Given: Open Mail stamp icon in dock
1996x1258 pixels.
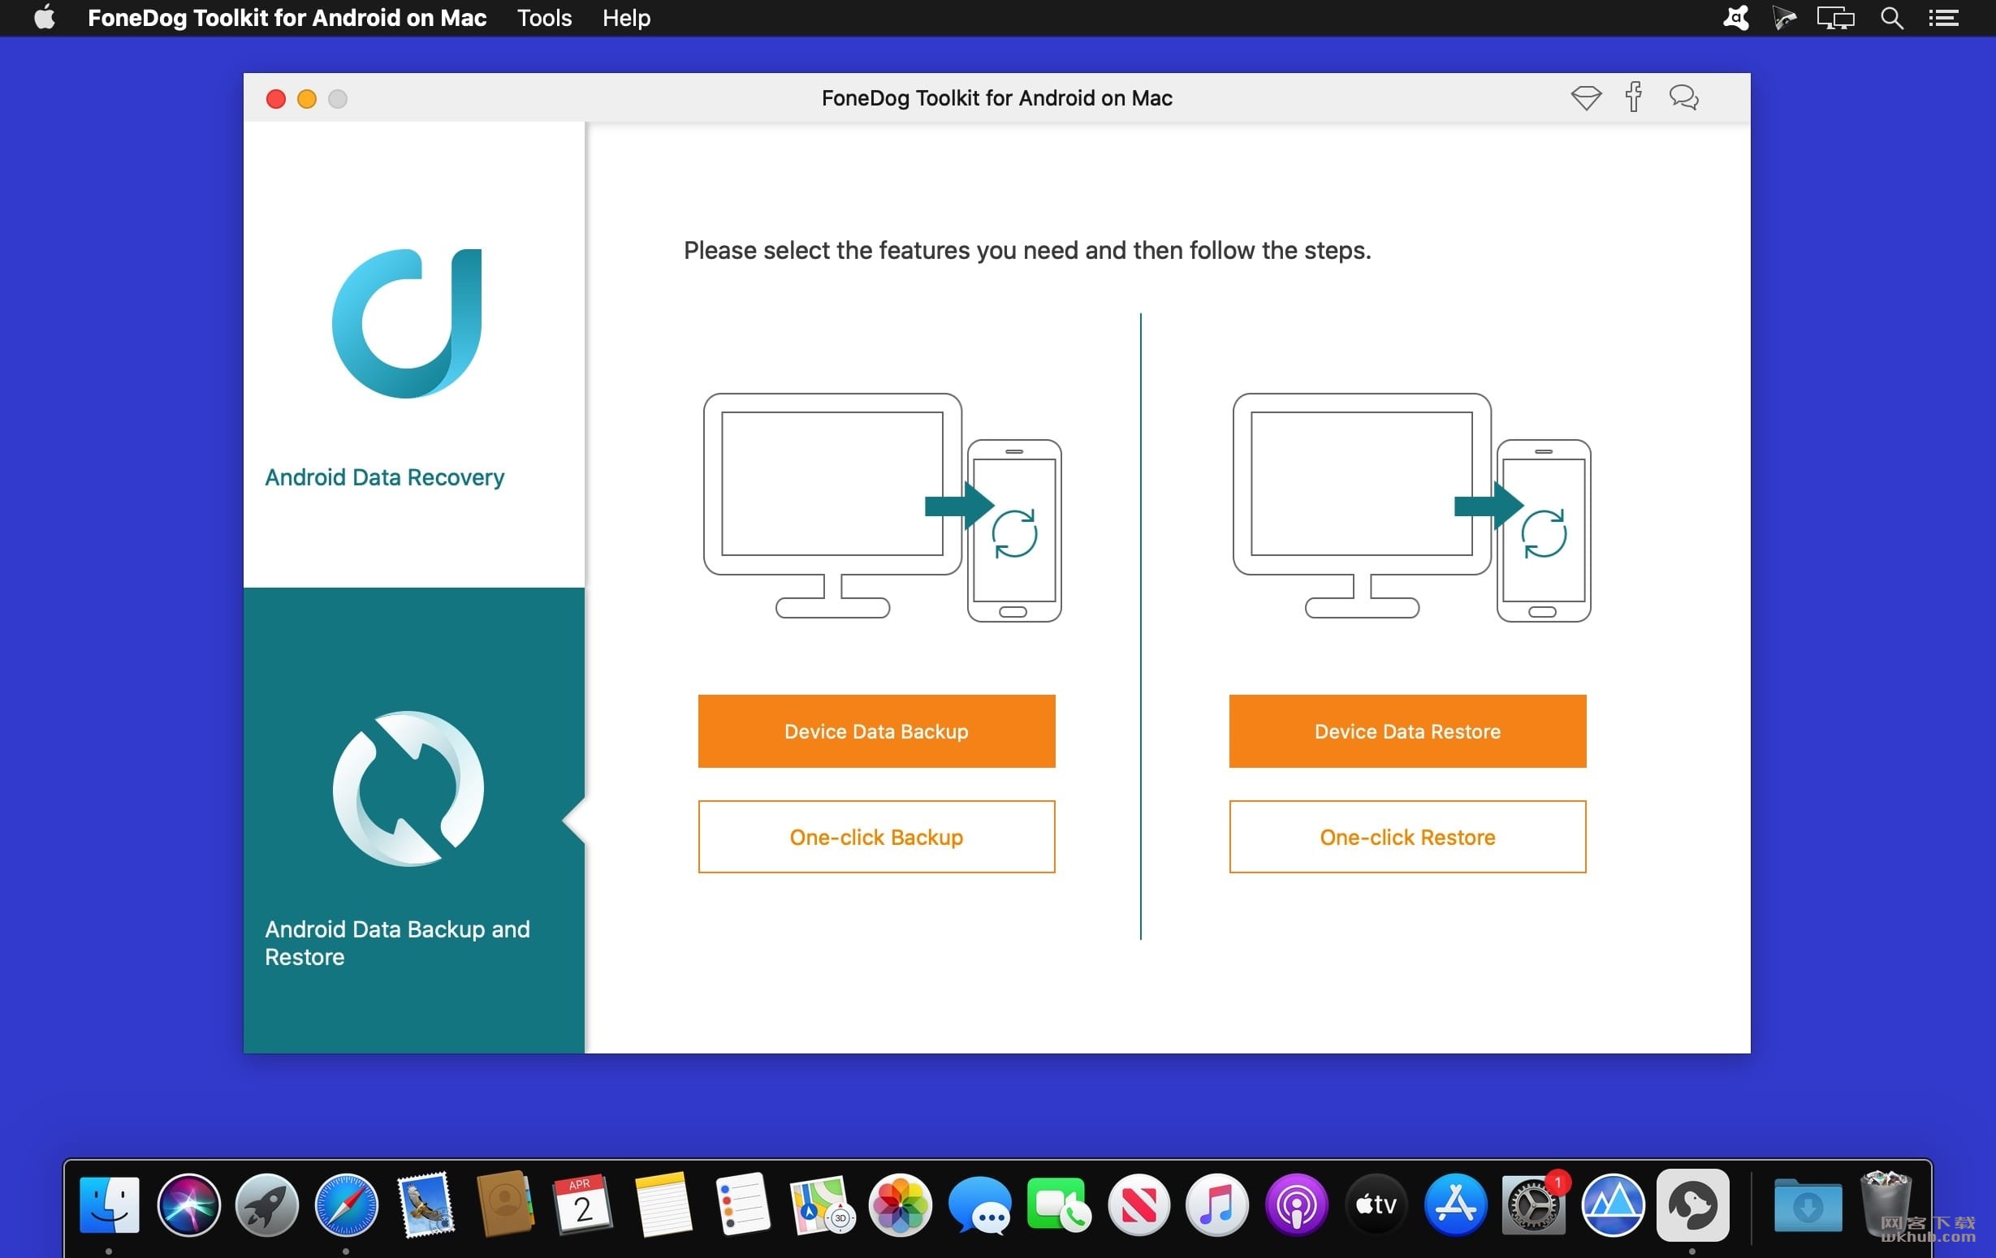Looking at the screenshot, I should coord(426,1204).
